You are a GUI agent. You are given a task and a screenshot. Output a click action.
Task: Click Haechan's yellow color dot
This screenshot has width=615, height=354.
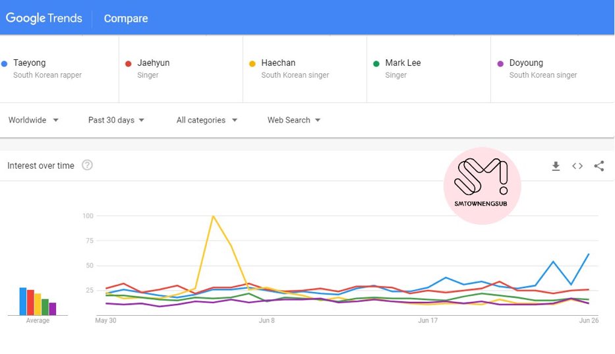[x=252, y=63]
